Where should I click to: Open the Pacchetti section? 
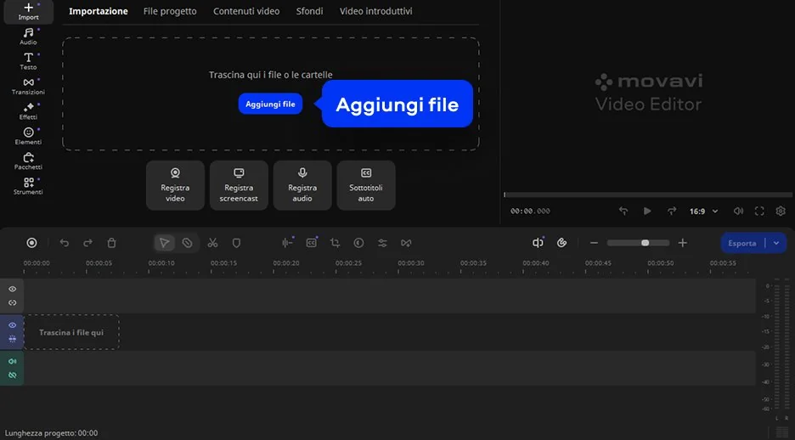(28, 161)
